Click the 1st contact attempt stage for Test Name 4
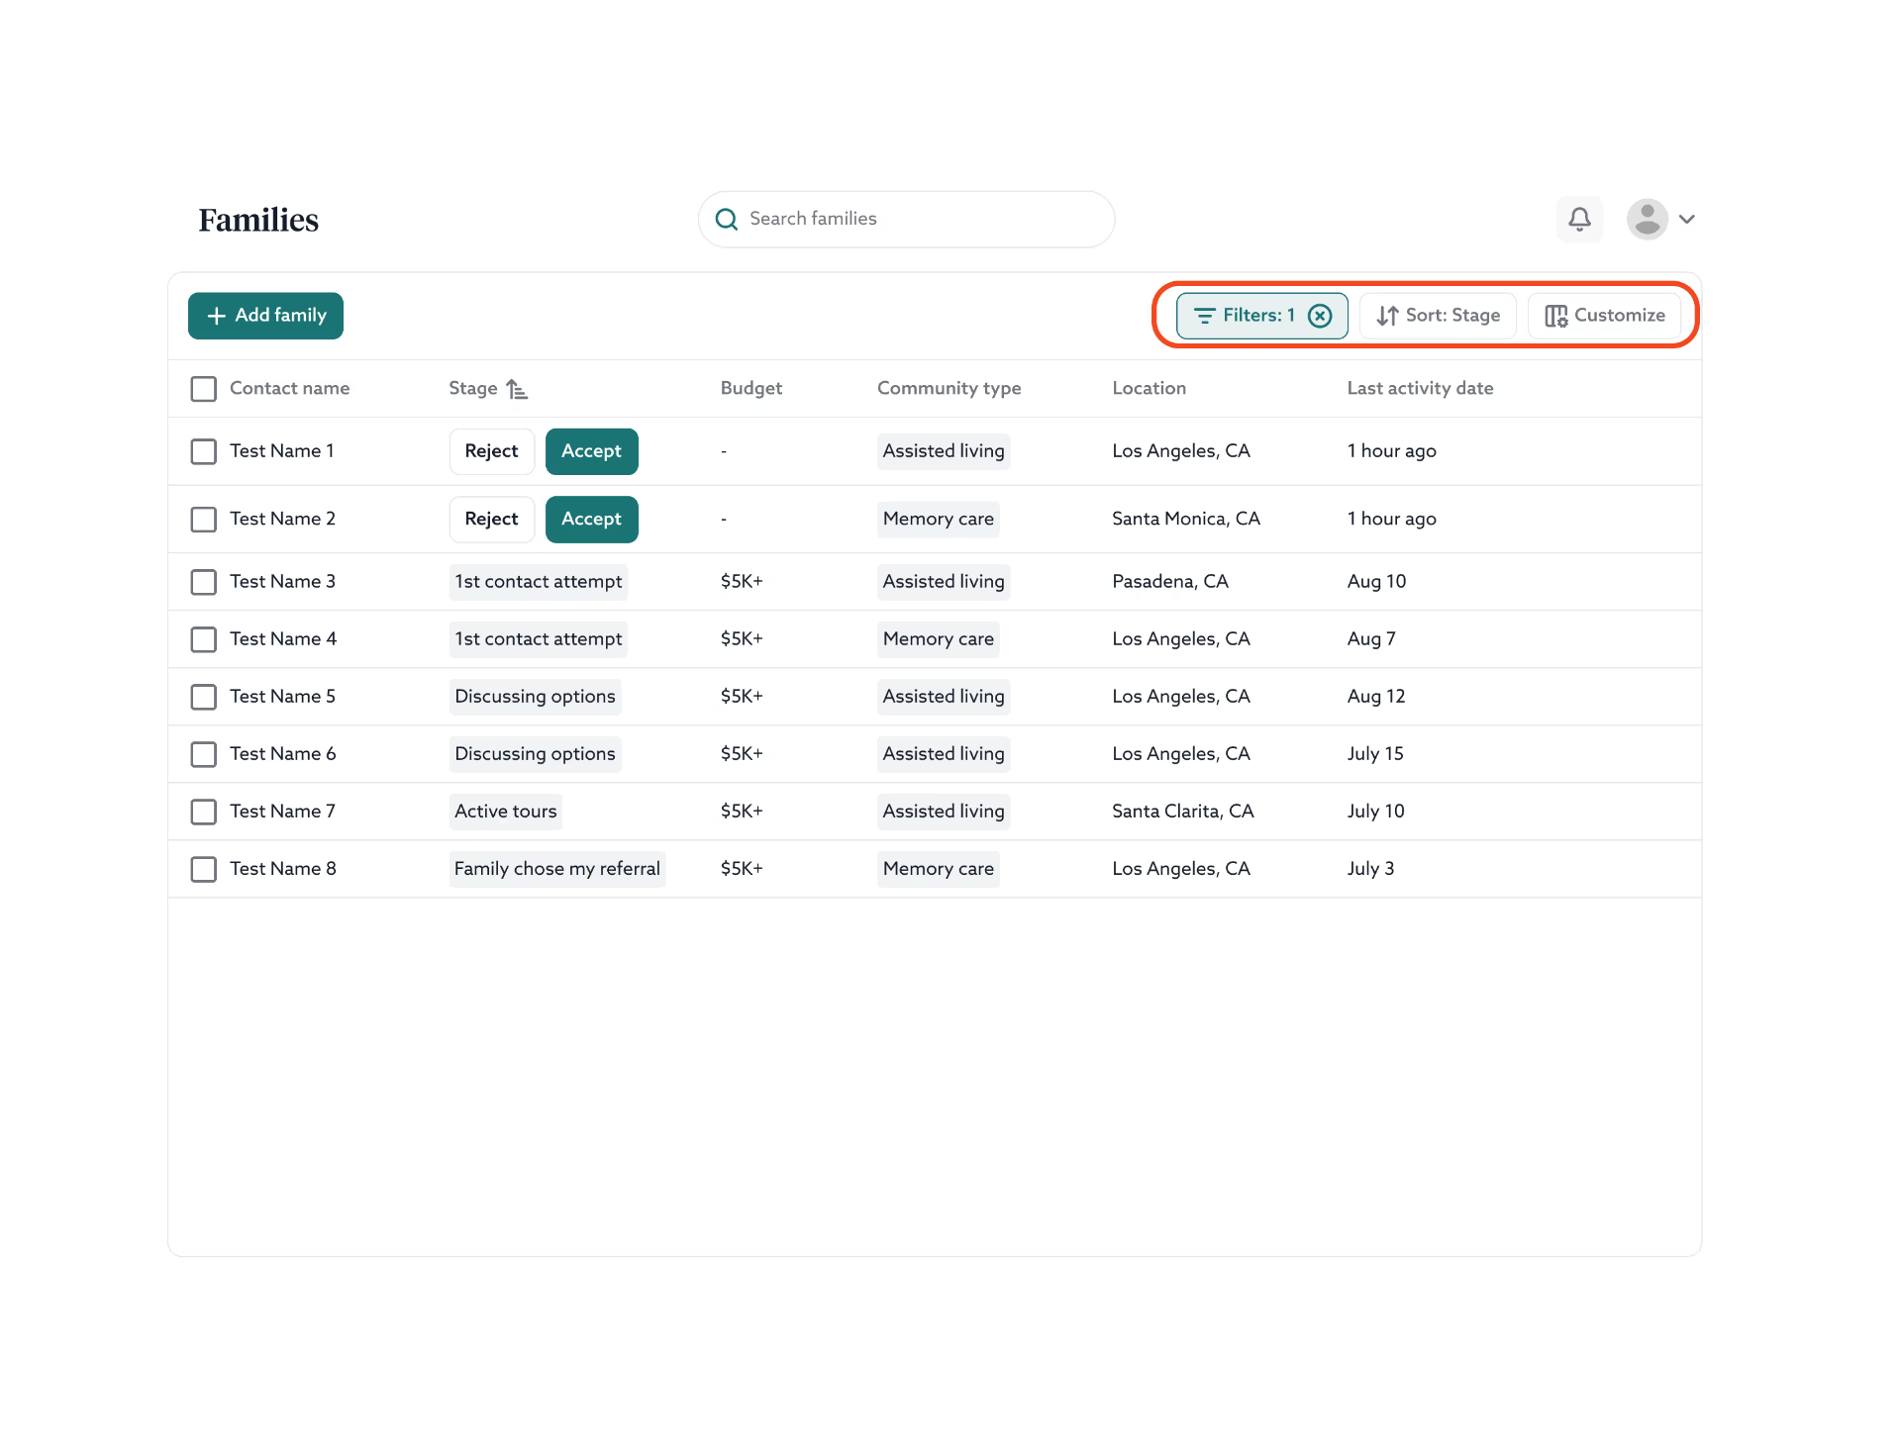Image resolution: width=1901 pixels, height=1440 pixels. point(539,639)
